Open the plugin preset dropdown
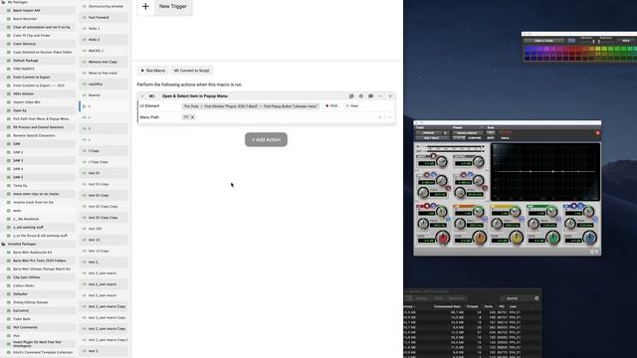Screen dimensions: 637x358 (467, 132)
